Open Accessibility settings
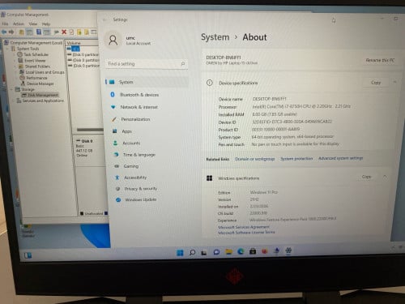 click(x=130, y=178)
